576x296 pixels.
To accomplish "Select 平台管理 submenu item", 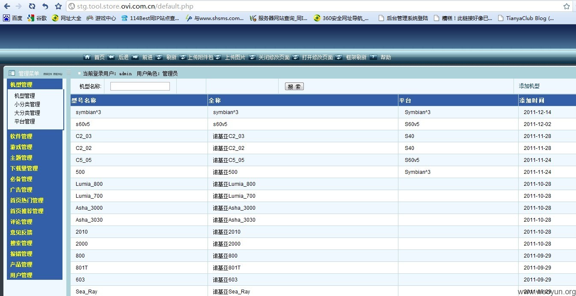I will (25, 121).
